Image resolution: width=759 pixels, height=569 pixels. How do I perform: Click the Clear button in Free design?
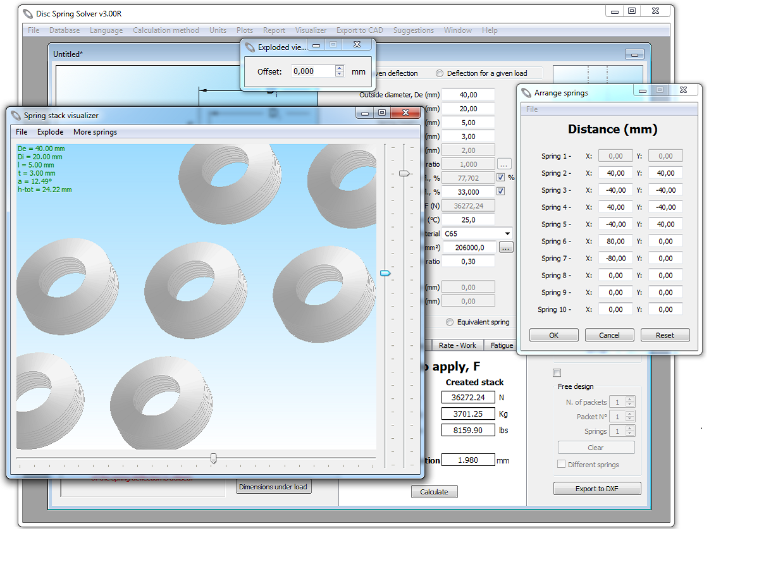[x=596, y=448]
